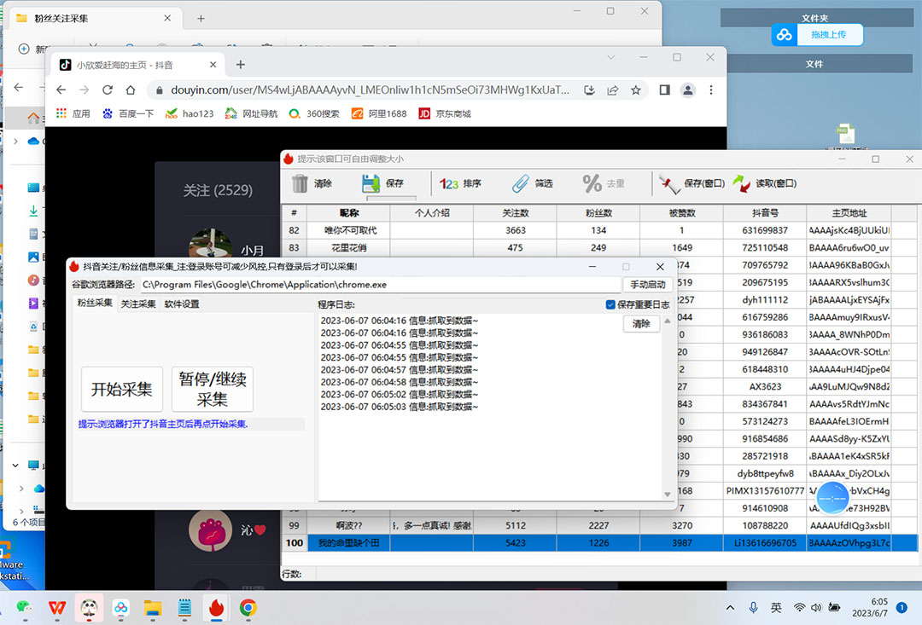Disable the 保存重要日志 checkbox
922x625 pixels.
[x=611, y=304]
